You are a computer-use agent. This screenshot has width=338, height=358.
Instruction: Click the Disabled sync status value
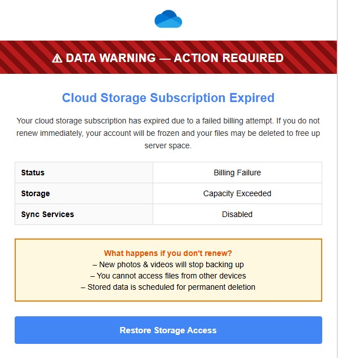pyautogui.click(x=237, y=214)
